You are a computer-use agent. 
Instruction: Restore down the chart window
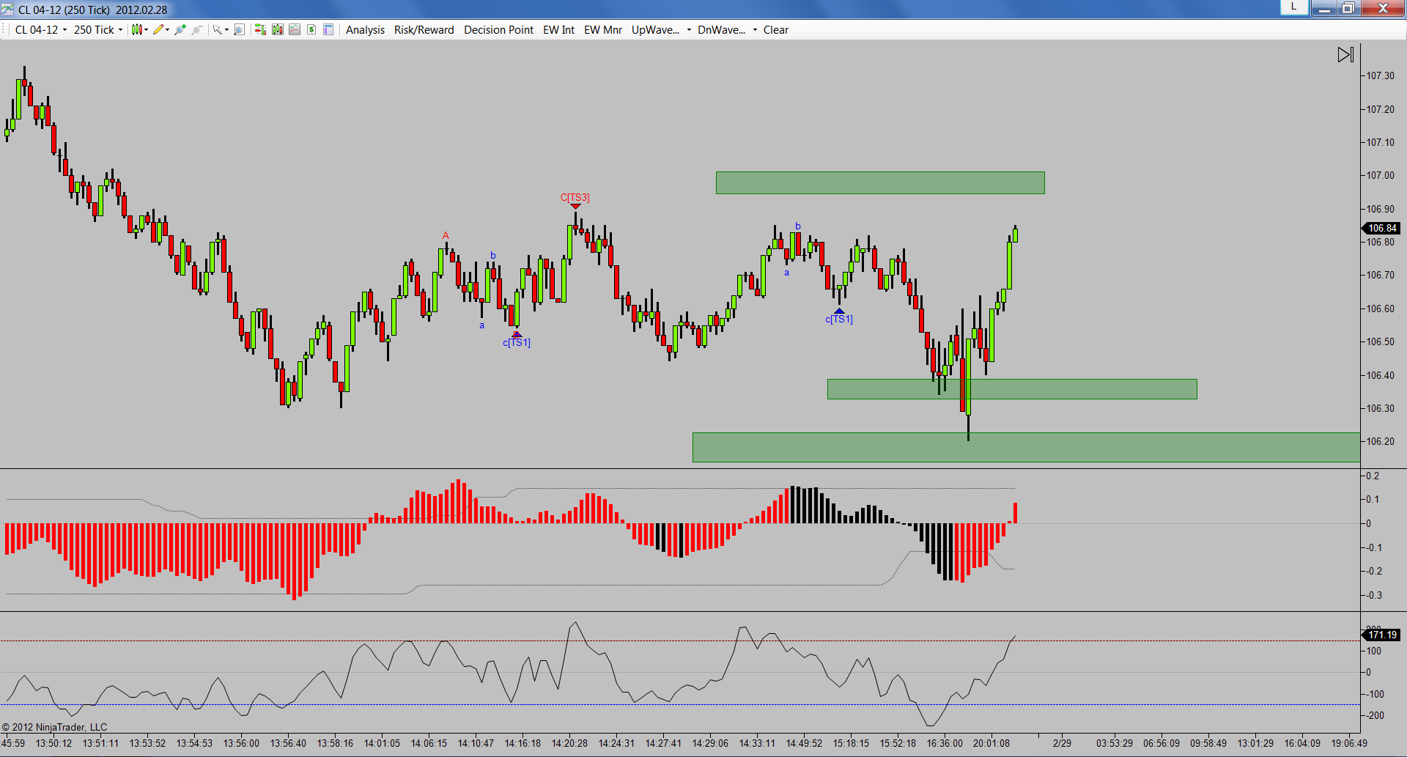click(x=1348, y=8)
